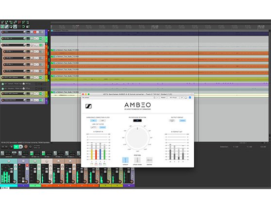Toggle transport Repeat loop button
The image size is (271, 208).
[x=31, y=147]
